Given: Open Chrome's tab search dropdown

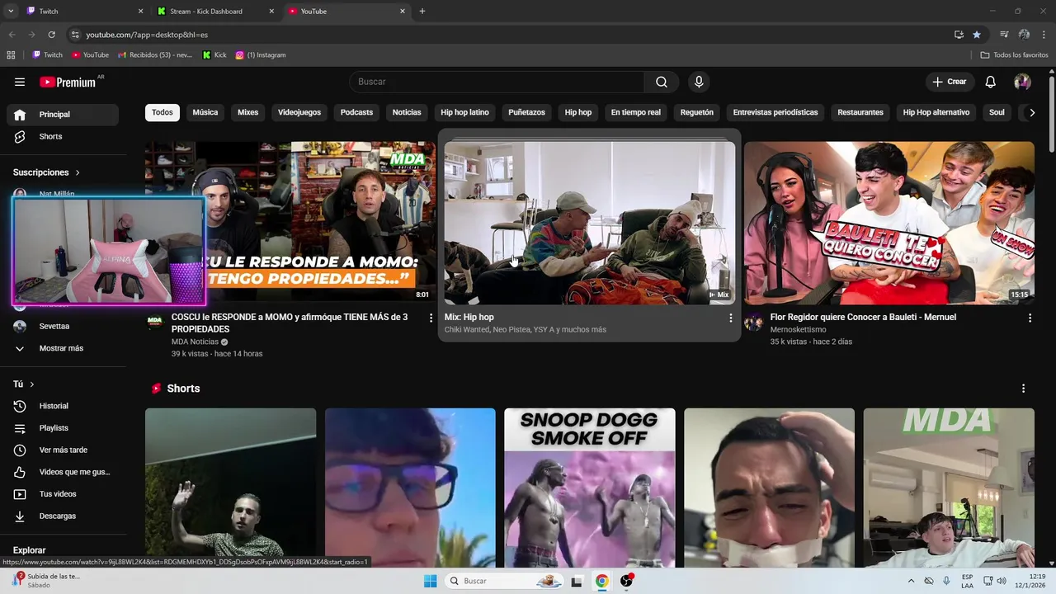Looking at the screenshot, I should coord(11,12).
